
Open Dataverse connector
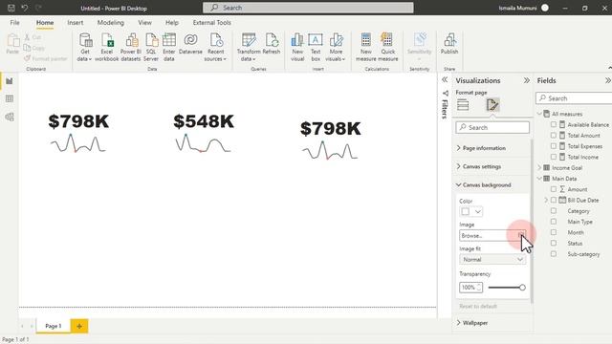point(190,44)
